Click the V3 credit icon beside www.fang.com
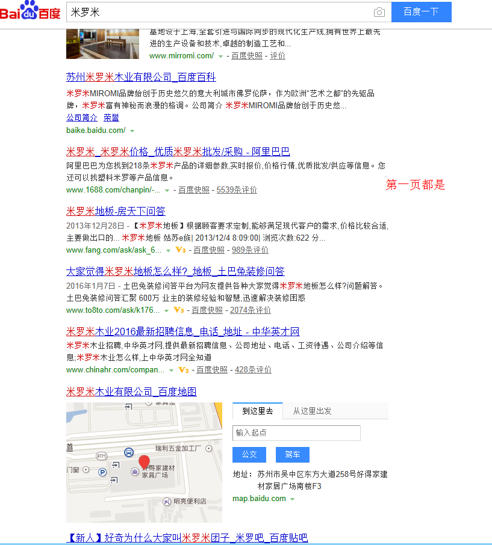 coord(180,250)
